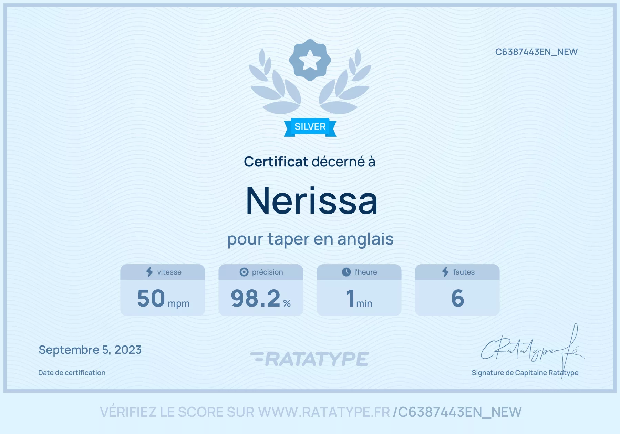Screen dimensions: 620x434
Task: Click the heading 'Certificat décerné à'
Action: pyautogui.click(x=310, y=162)
